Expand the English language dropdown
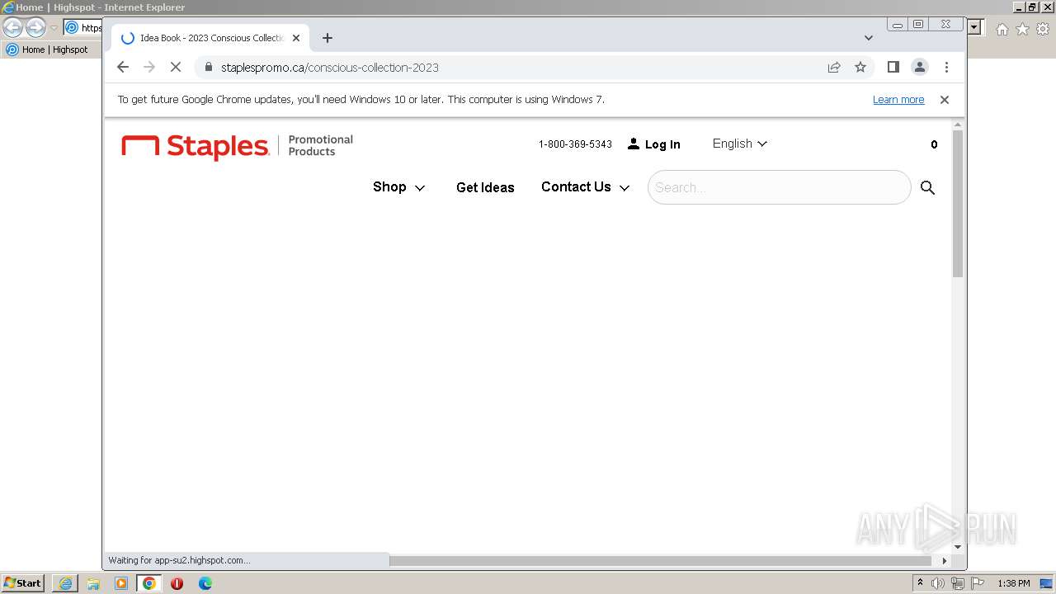1056x594 pixels. (740, 144)
